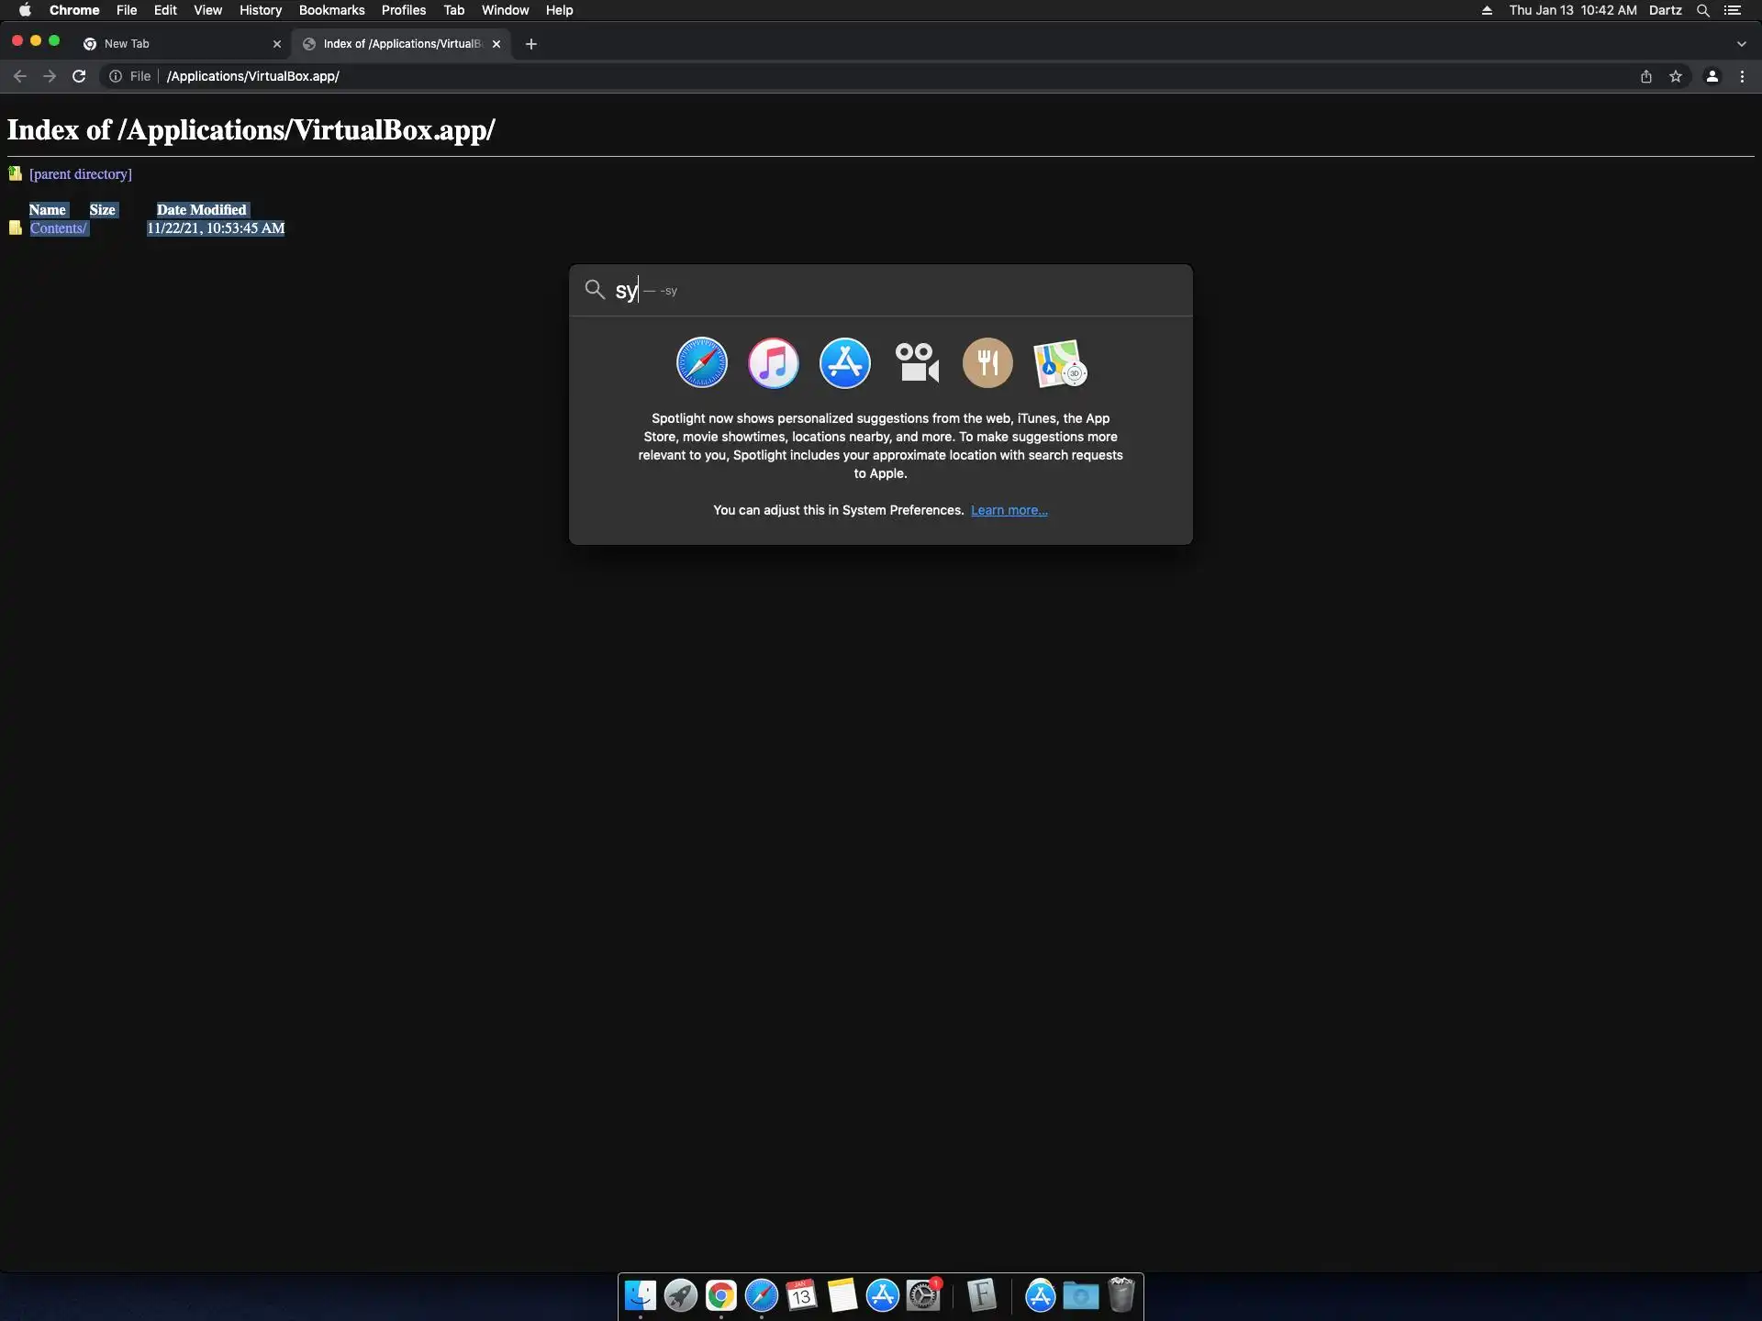Open Launchpad from the Dock
Image resolution: width=1762 pixels, height=1321 pixels.
[680, 1295]
